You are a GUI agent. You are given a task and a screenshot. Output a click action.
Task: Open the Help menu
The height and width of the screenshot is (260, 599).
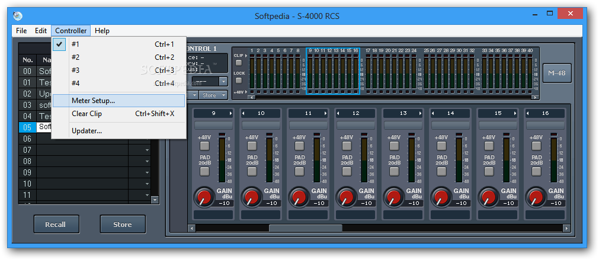coord(102,31)
